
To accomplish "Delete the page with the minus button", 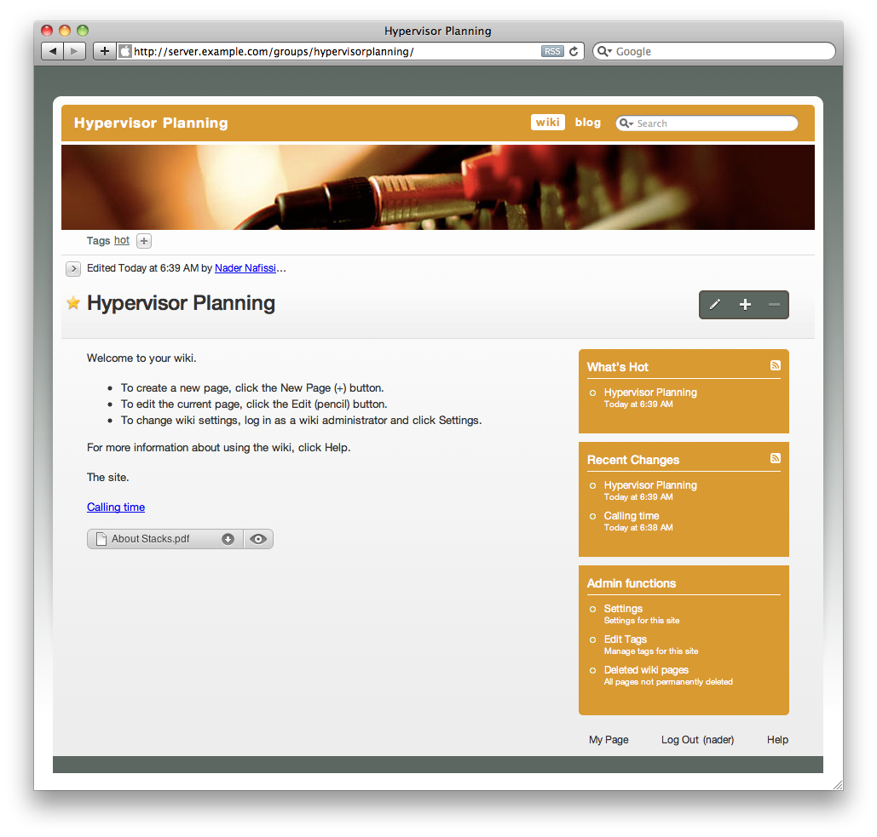I will coord(774,305).
